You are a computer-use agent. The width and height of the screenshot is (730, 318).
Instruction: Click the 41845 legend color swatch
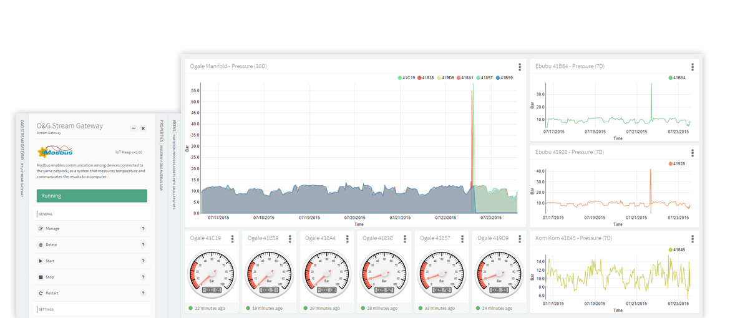(x=671, y=249)
